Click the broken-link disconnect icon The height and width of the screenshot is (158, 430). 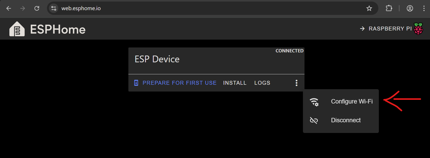314,120
